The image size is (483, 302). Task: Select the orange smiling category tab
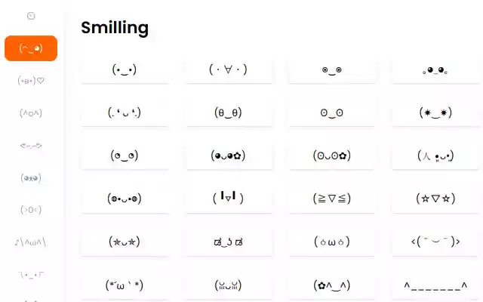[x=31, y=48]
